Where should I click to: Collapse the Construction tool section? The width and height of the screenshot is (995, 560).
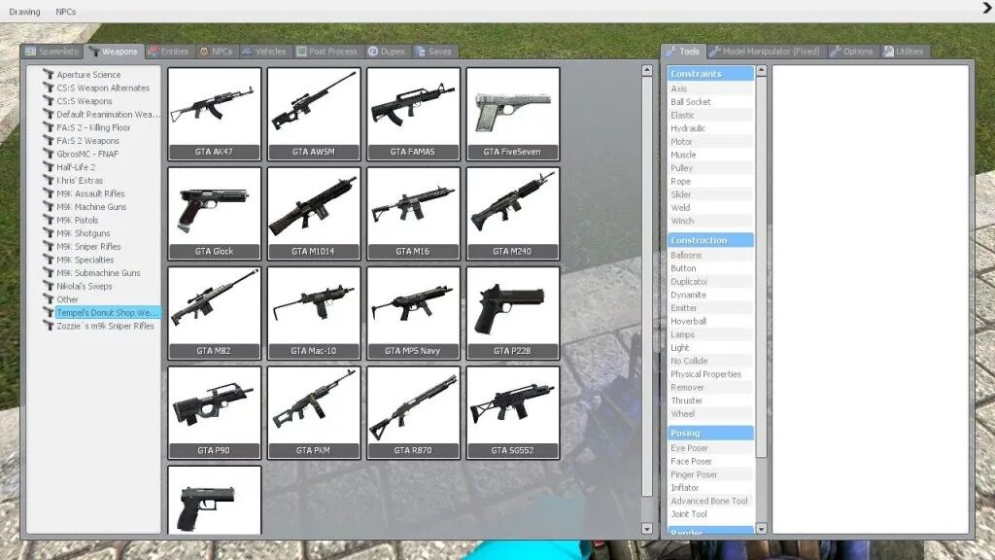click(x=710, y=240)
